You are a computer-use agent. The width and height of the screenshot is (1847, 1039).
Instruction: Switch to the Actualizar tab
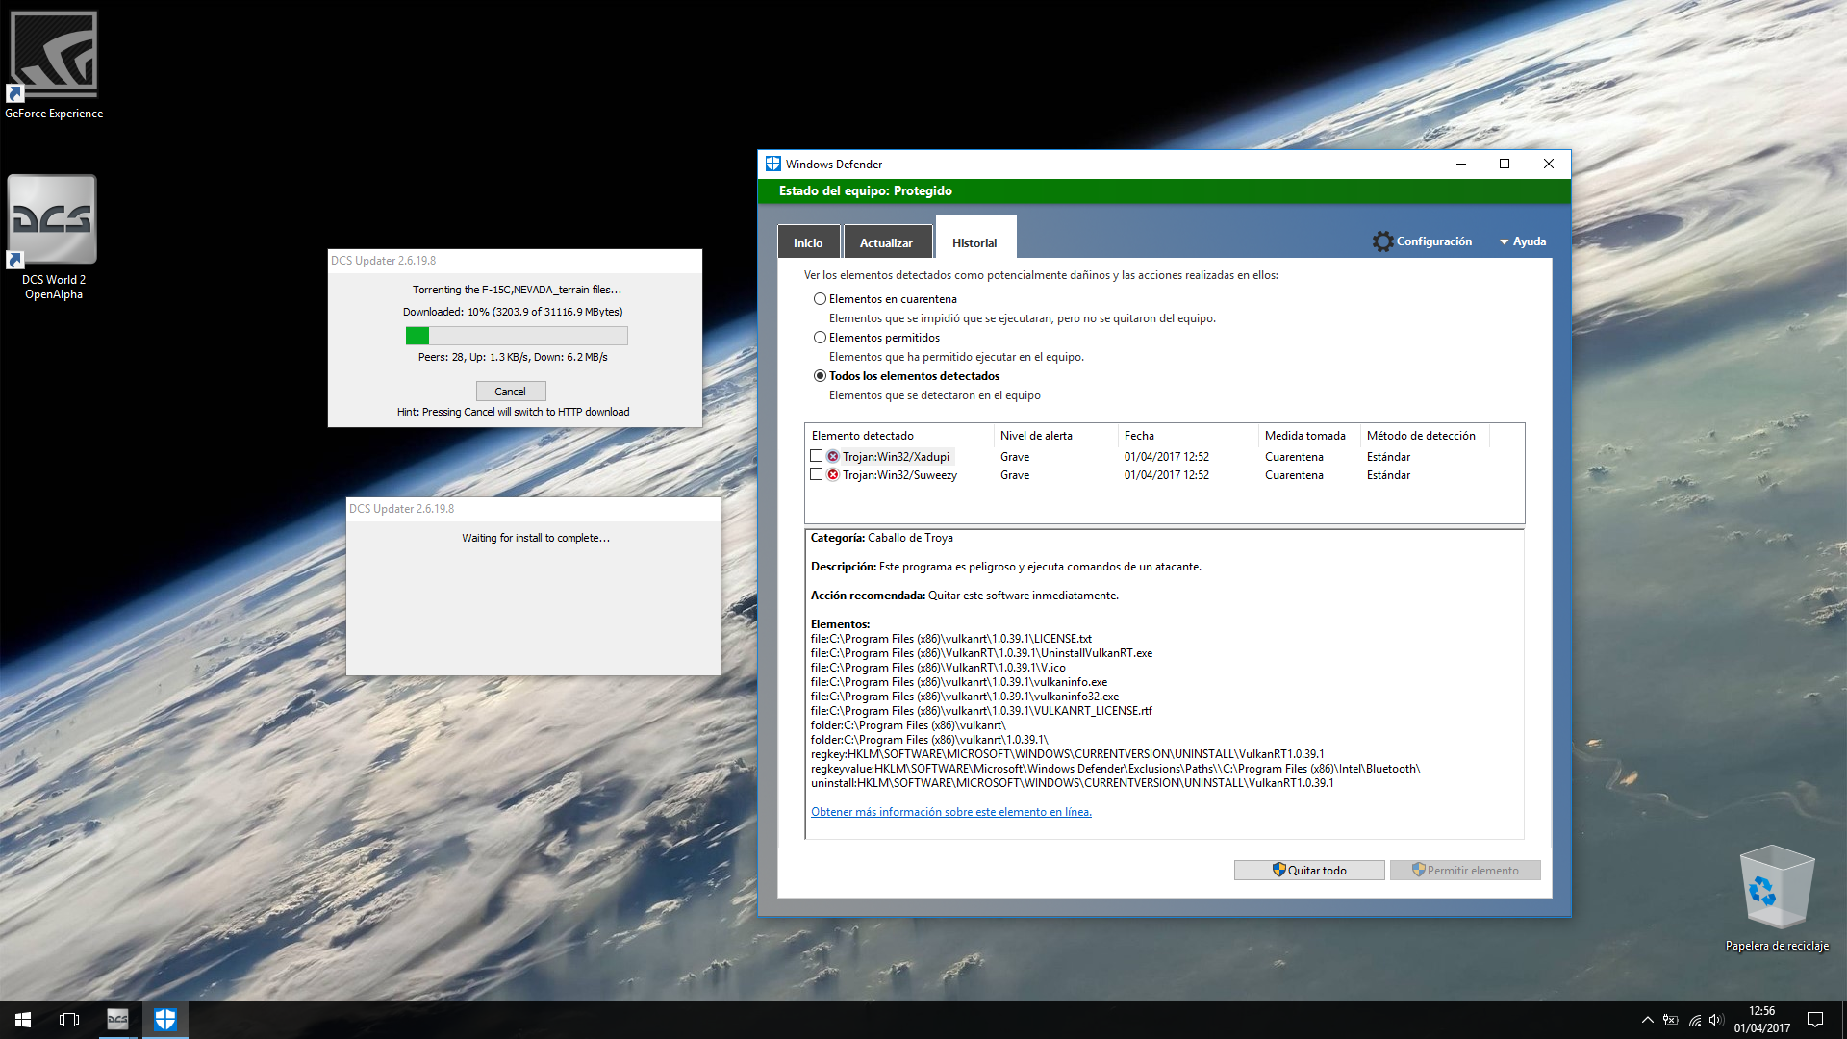pyautogui.click(x=886, y=242)
